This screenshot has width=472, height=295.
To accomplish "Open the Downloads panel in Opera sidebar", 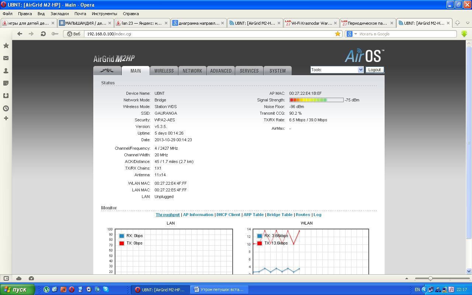I will point(6,96).
